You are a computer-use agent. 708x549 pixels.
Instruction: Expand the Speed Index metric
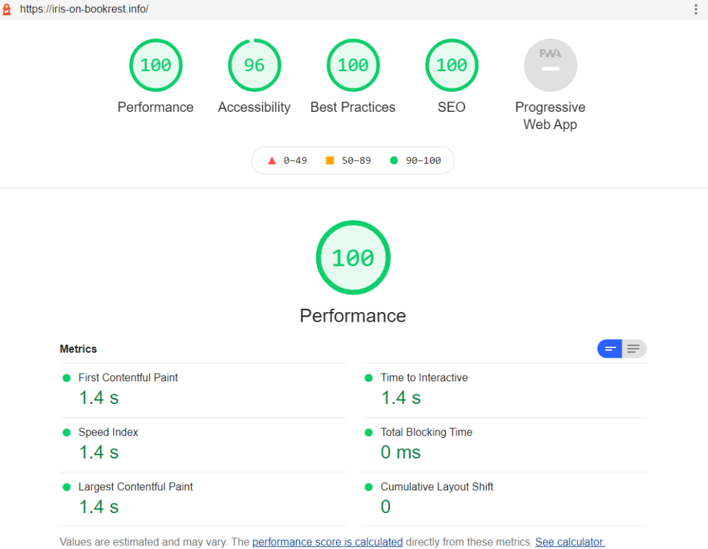(108, 432)
